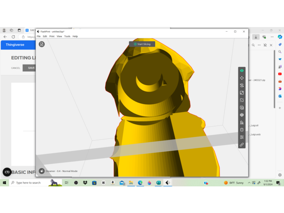Select the Rotate tool in right toolbar
Viewport: 284px width, 213px height.
point(241,85)
